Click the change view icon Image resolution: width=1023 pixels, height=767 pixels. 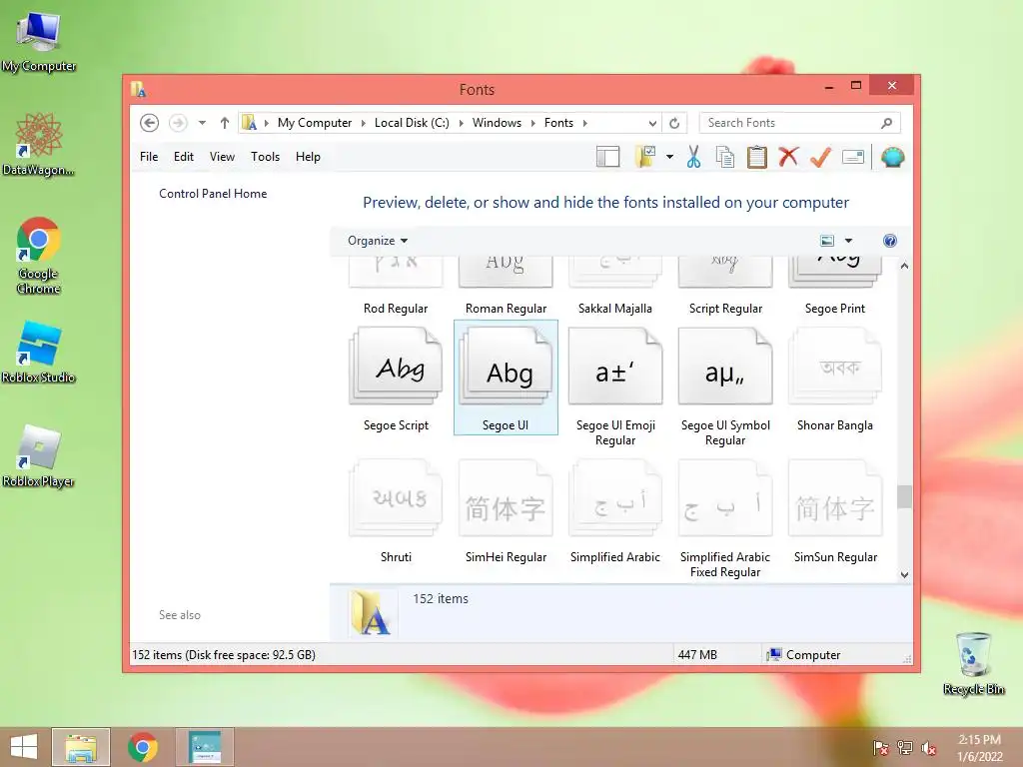tap(826, 241)
